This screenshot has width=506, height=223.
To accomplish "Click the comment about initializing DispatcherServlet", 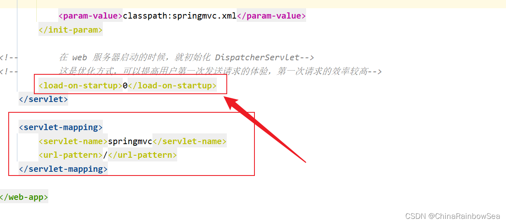I will click(x=157, y=57).
